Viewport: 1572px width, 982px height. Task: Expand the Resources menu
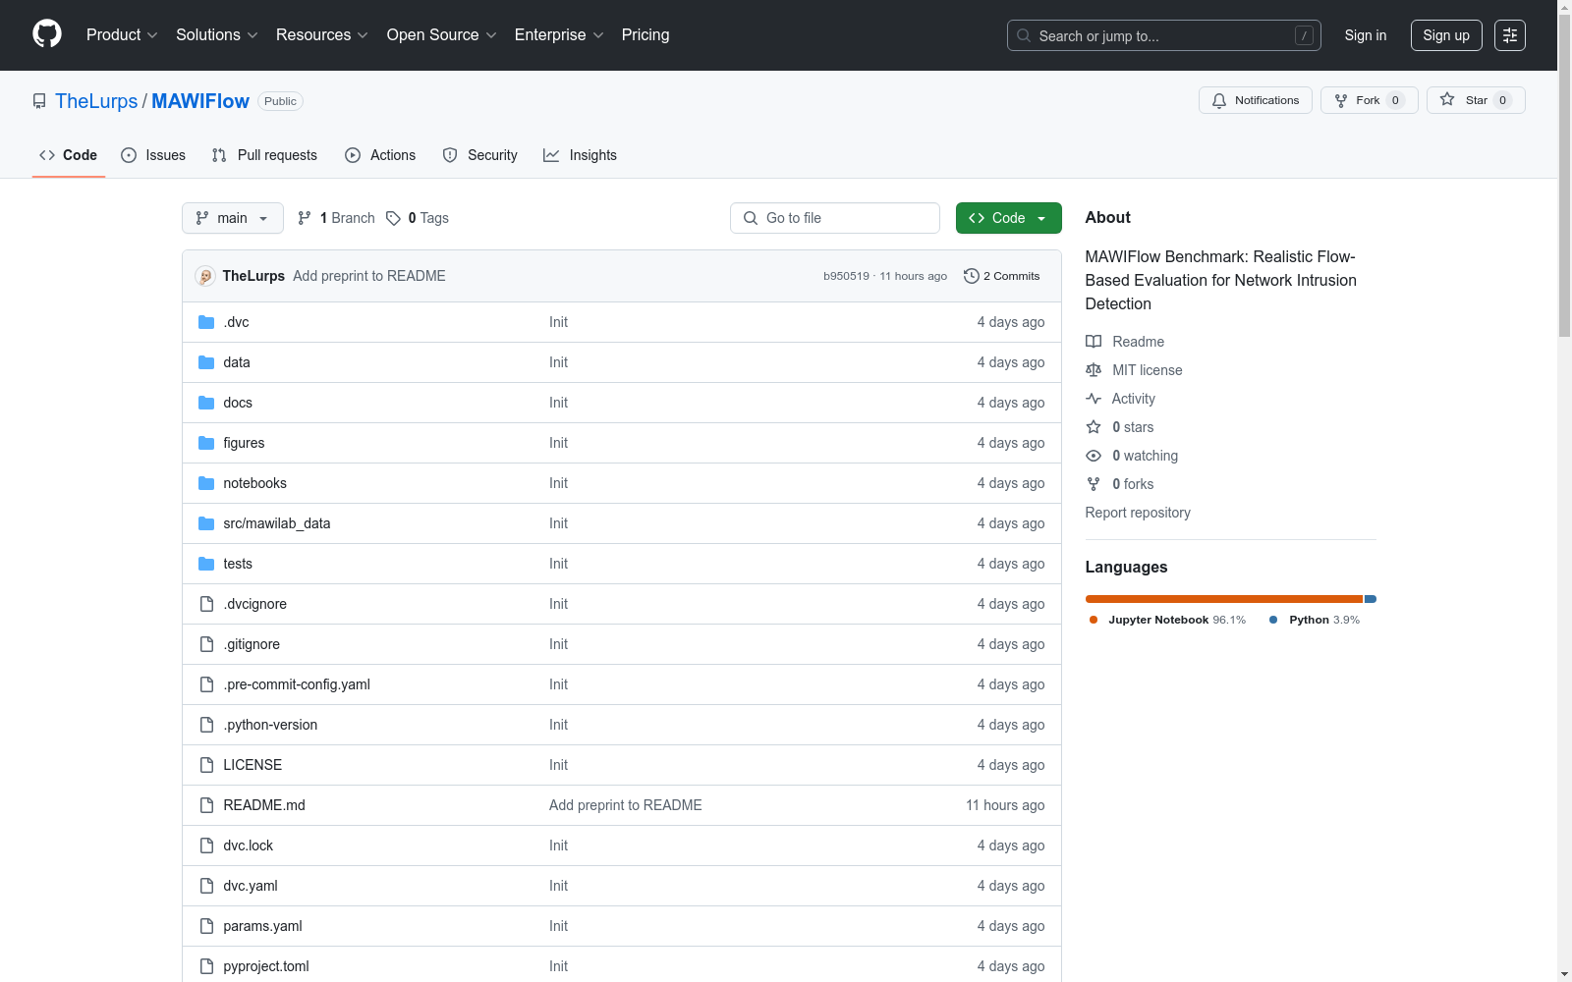[x=322, y=35]
